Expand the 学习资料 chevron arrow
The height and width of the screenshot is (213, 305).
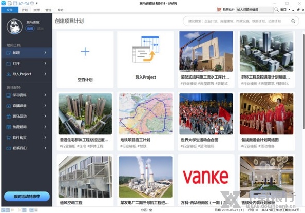(45, 95)
